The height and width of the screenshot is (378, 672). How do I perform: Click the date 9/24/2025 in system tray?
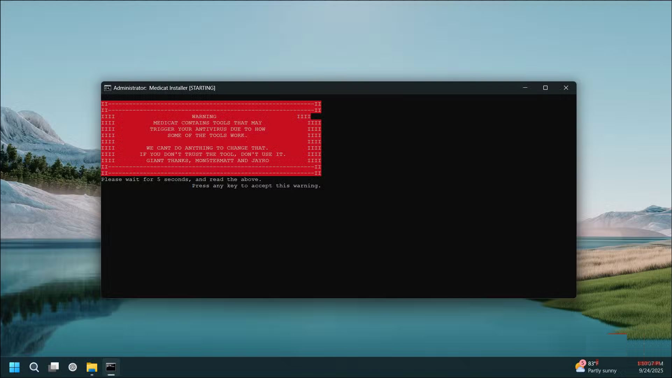(x=651, y=371)
